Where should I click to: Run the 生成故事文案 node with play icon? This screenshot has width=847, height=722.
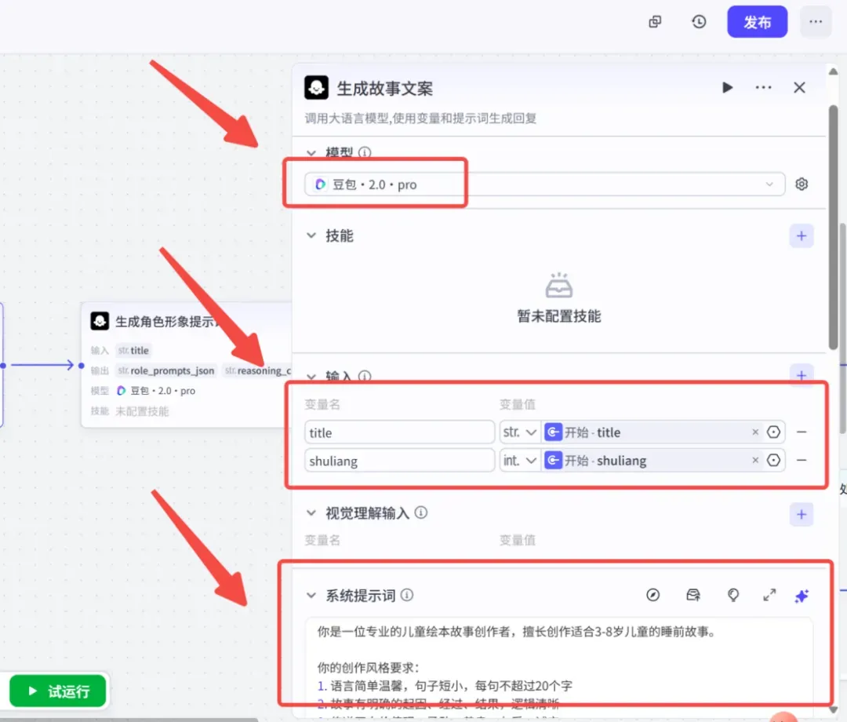727,88
